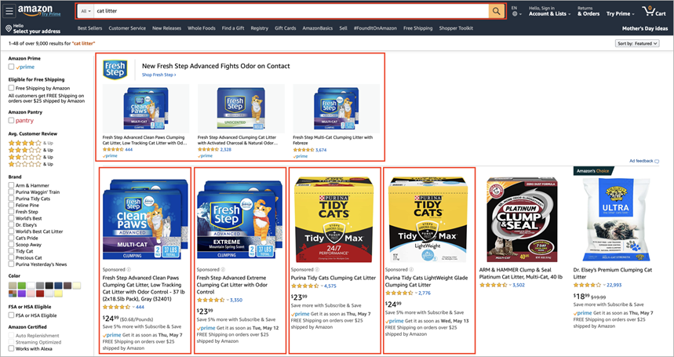
Task: Click the Shop Fresh Step link
Action: (159, 75)
